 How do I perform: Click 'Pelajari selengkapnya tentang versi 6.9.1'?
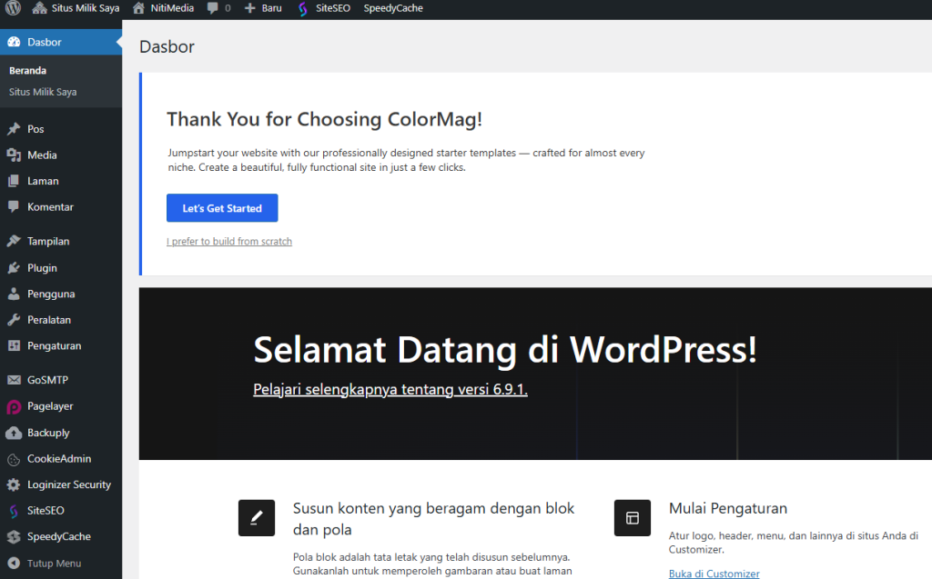pos(390,389)
